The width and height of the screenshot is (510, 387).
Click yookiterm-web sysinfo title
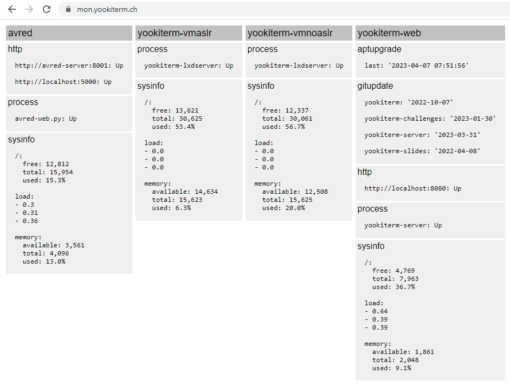click(371, 246)
